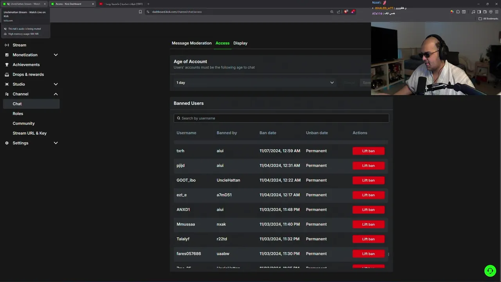Lift ban for user fares057686
The height and width of the screenshot is (282, 501).
pyautogui.click(x=368, y=254)
